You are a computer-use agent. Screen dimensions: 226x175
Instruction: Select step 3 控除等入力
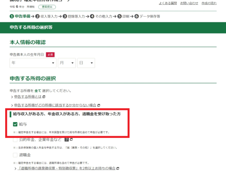[74, 16]
